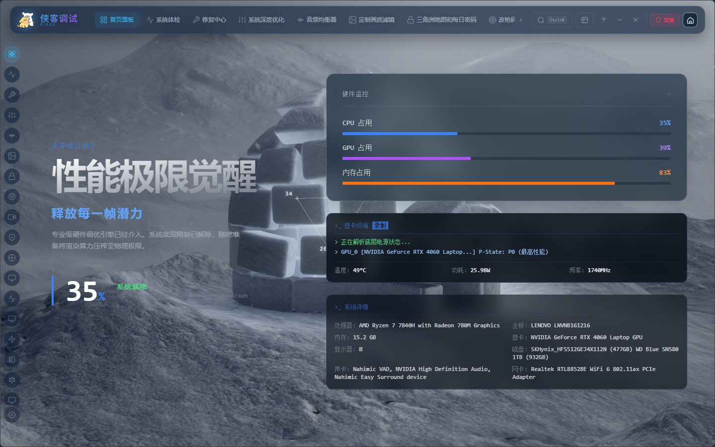Open the sidebar gear settings icon
Viewport: 715px width, 447px height.
tap(12, 415)
